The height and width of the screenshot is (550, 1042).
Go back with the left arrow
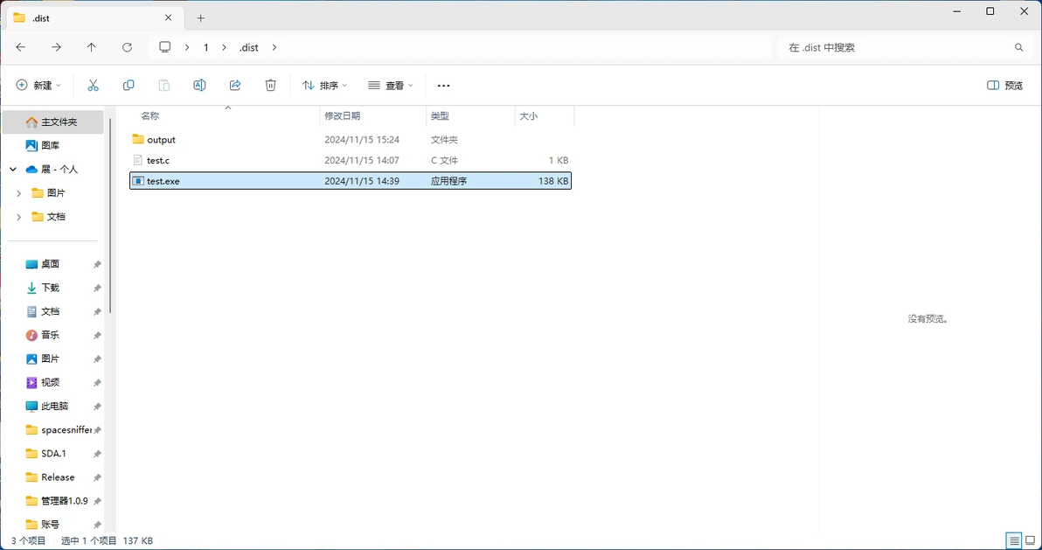tap(21, 47)
